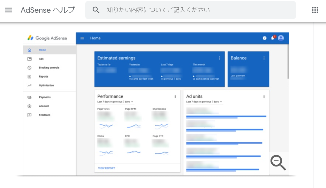Image resolution: width=326 pixels, height=188 pixels.
Task: Click the Account gear icon
Action: click(x=29, y=106)
